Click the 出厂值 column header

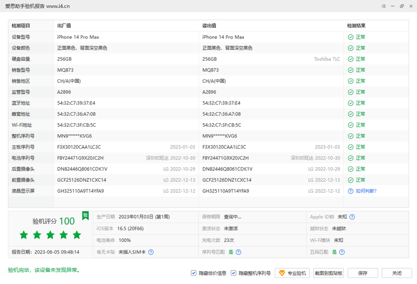64,26
